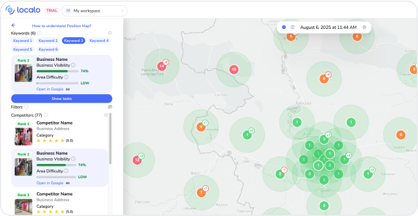Image resolution: width=418 pixels, height=216 pixels.
Task: Click the history clock icon beside date
Action: (292, 27)
